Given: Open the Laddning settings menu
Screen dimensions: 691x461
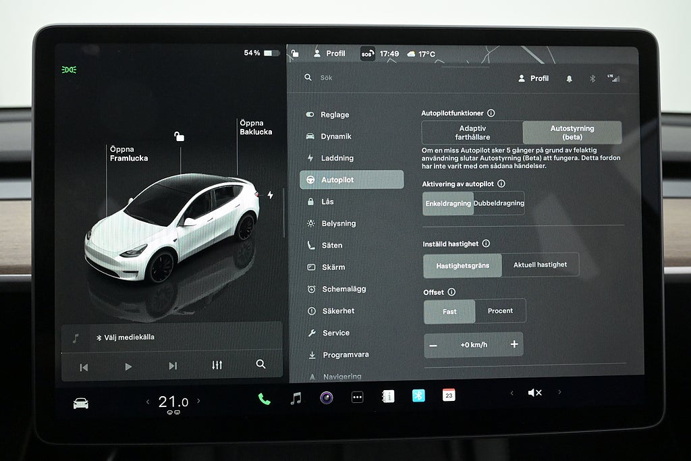Looking at the screenshot, I should click(x=337, y=158).
